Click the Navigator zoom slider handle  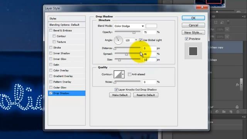coord(217,12)
